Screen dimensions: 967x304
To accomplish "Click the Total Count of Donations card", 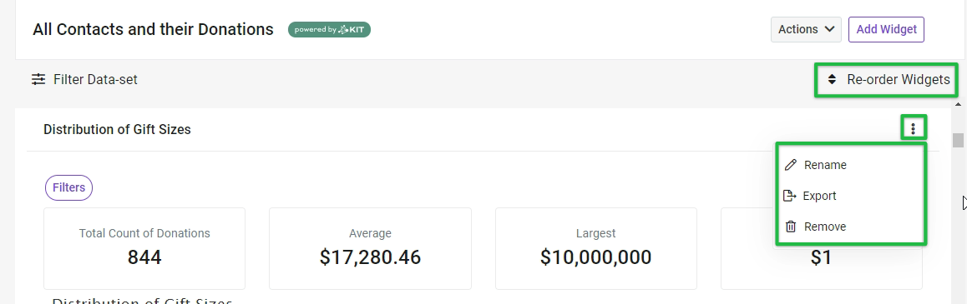I will 144,249.
